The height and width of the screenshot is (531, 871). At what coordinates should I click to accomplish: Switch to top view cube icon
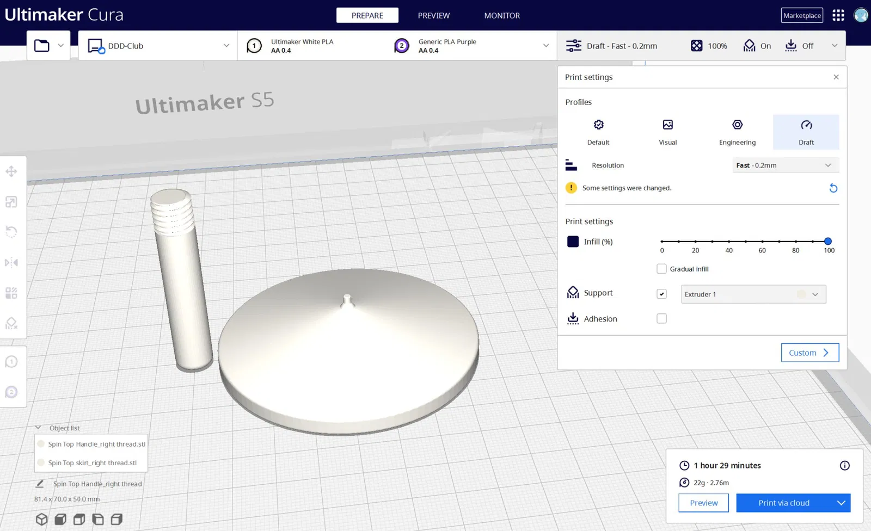click(x=79, y=519)
